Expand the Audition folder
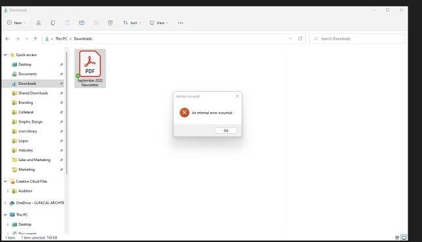The width and height of the screenshot is (422, 242). [x=8, y=191]
